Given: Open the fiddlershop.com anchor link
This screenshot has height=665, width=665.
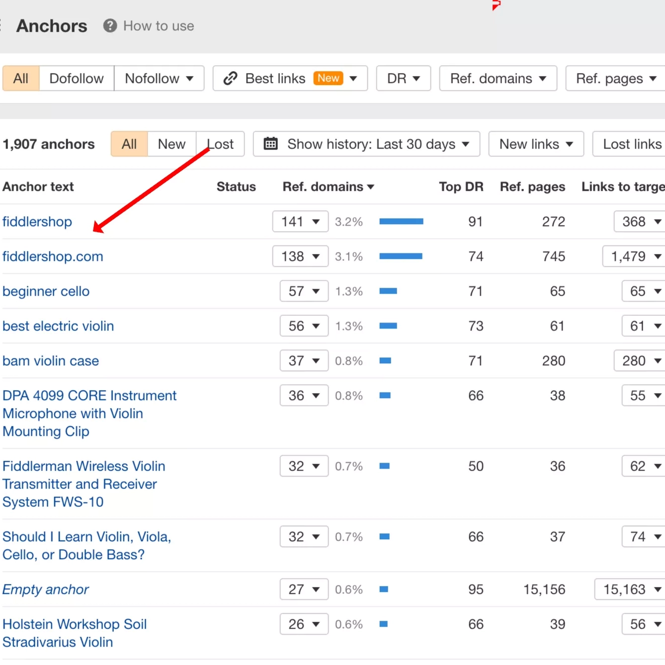Looking at the screenshot, I should pyautogui.click(x=53, y=256).
